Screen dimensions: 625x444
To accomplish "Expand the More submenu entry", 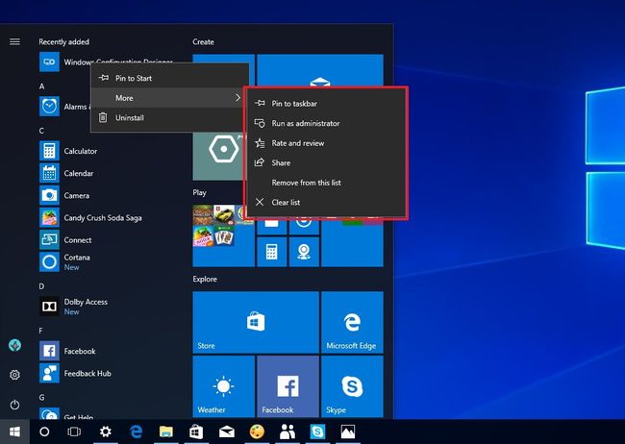I will 170,98.
